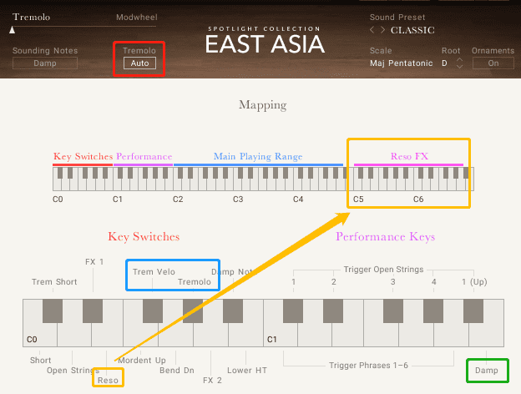Viewport: 521px width, 394px height.
Task: Increase Root note with up arrow
Action: pyautogui.click(x=459, y=60)
